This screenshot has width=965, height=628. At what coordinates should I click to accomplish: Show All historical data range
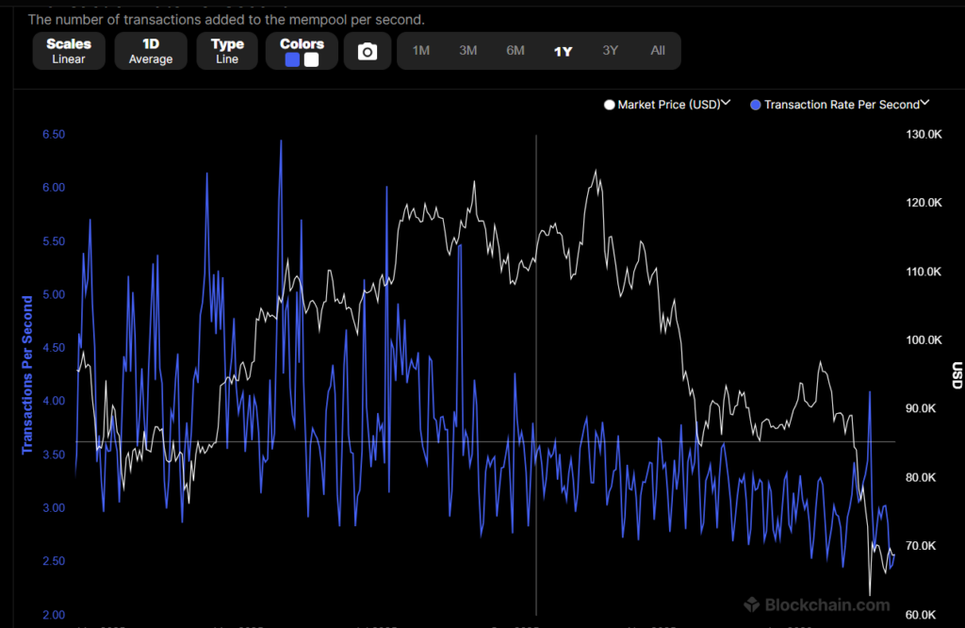(x=658, y=51)
